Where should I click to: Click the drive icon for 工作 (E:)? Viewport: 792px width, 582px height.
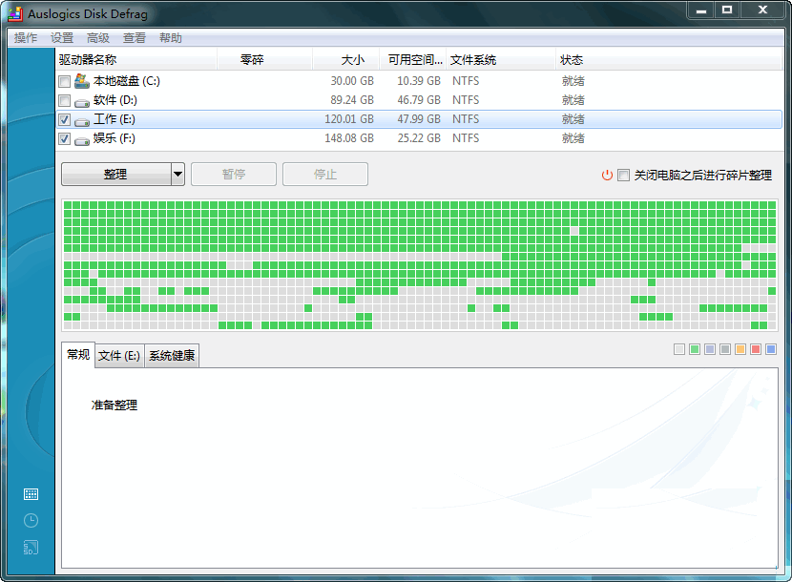[x=82, y=122]
